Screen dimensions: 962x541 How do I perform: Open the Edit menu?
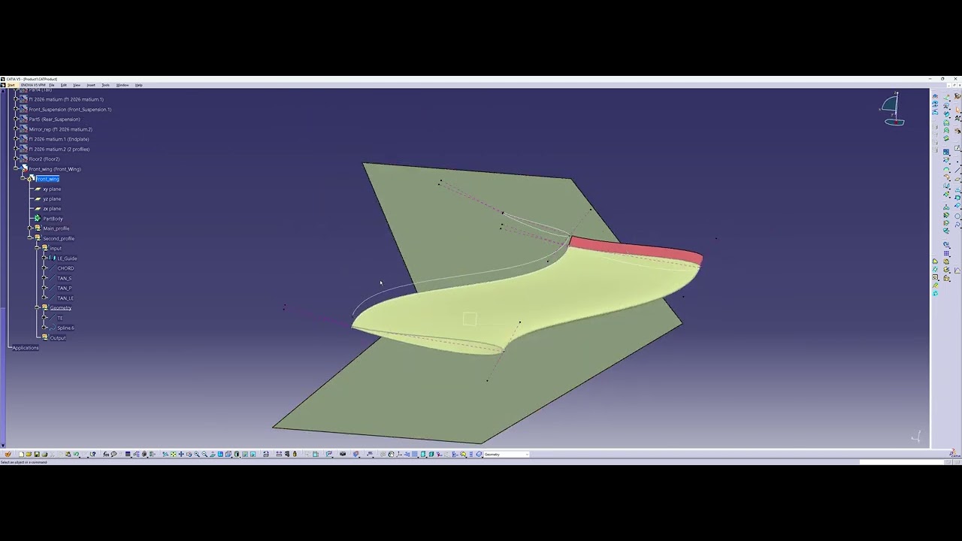[63, 85]
